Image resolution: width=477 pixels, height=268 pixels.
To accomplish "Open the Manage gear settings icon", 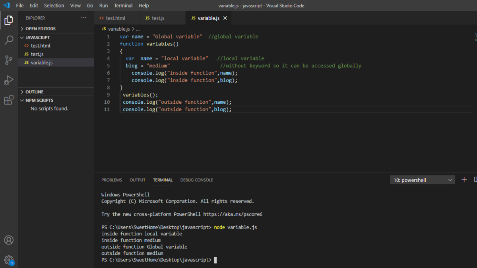I will (9, 260).
